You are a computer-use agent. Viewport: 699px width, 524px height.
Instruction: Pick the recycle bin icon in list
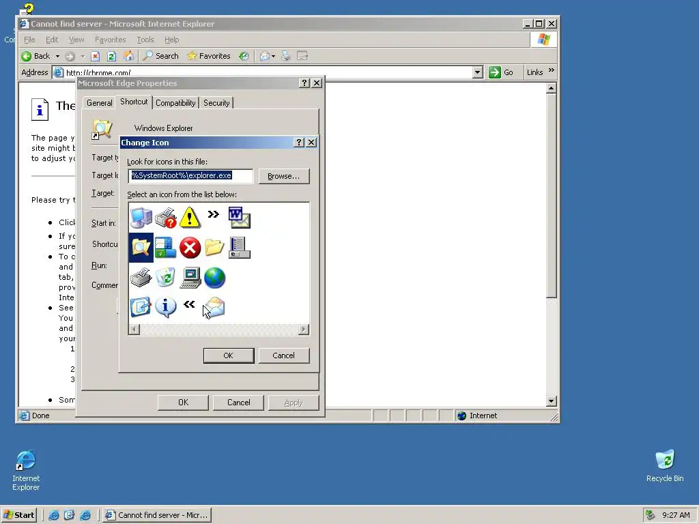tap(165, 277)
